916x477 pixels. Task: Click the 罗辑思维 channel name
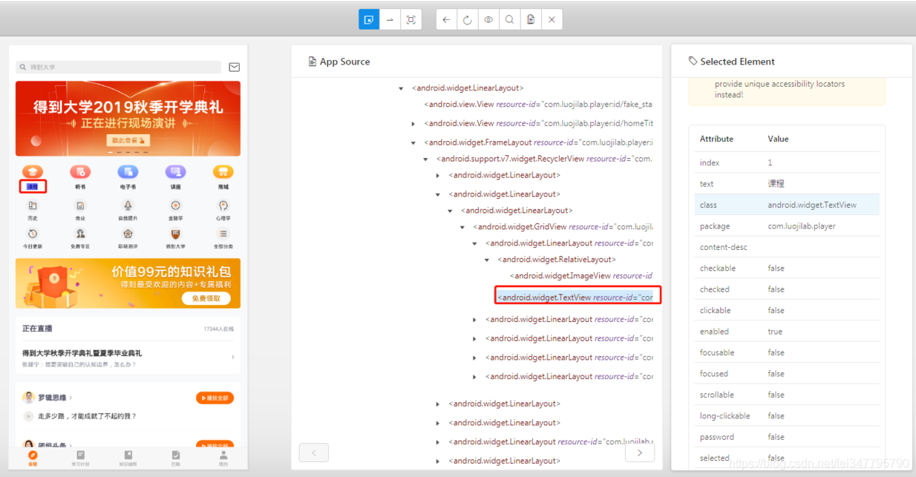[52, 398]
